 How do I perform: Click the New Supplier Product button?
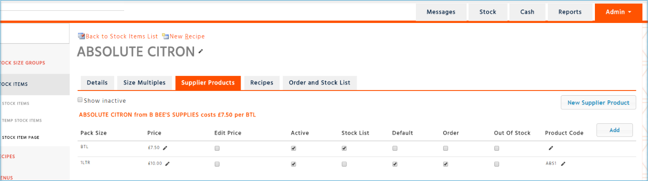click(598, 103)
